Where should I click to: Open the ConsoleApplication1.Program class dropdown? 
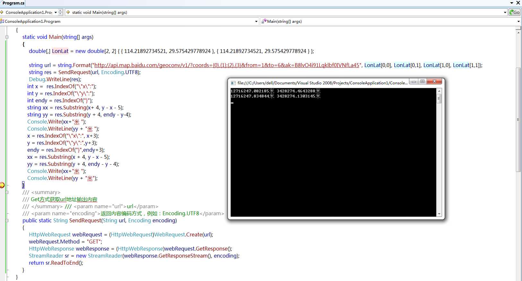coord(256,21)
